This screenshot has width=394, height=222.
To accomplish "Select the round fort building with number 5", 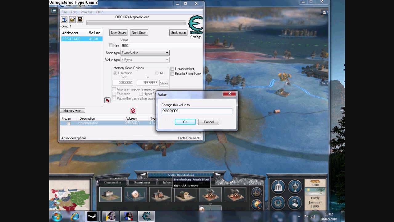I will tap(135, 194).
